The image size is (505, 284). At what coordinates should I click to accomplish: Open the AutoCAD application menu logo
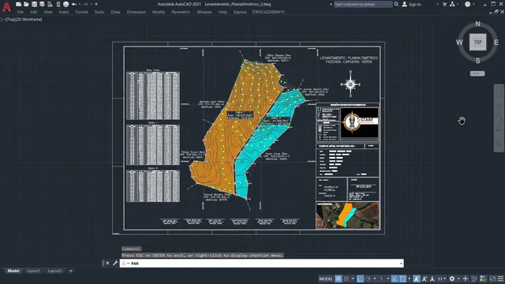[6, 6]
